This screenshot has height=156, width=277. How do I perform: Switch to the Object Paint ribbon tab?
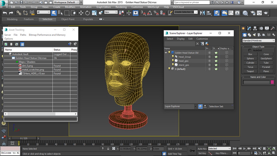point(68,19)
